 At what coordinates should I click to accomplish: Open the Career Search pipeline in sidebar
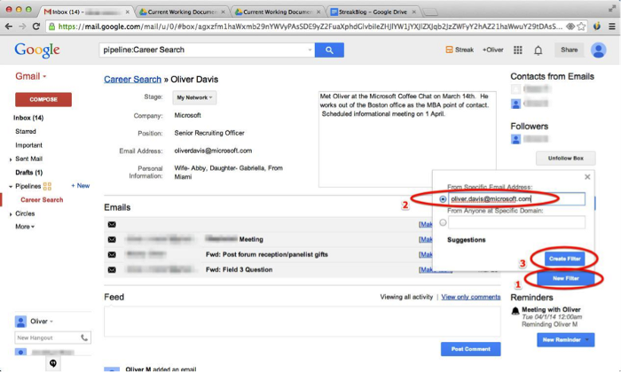tap(42, 199)
